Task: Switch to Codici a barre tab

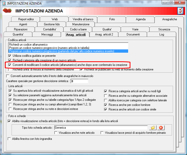Action: 78,29
